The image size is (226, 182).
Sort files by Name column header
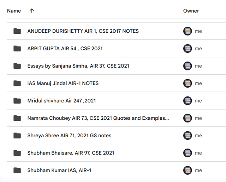14,11
